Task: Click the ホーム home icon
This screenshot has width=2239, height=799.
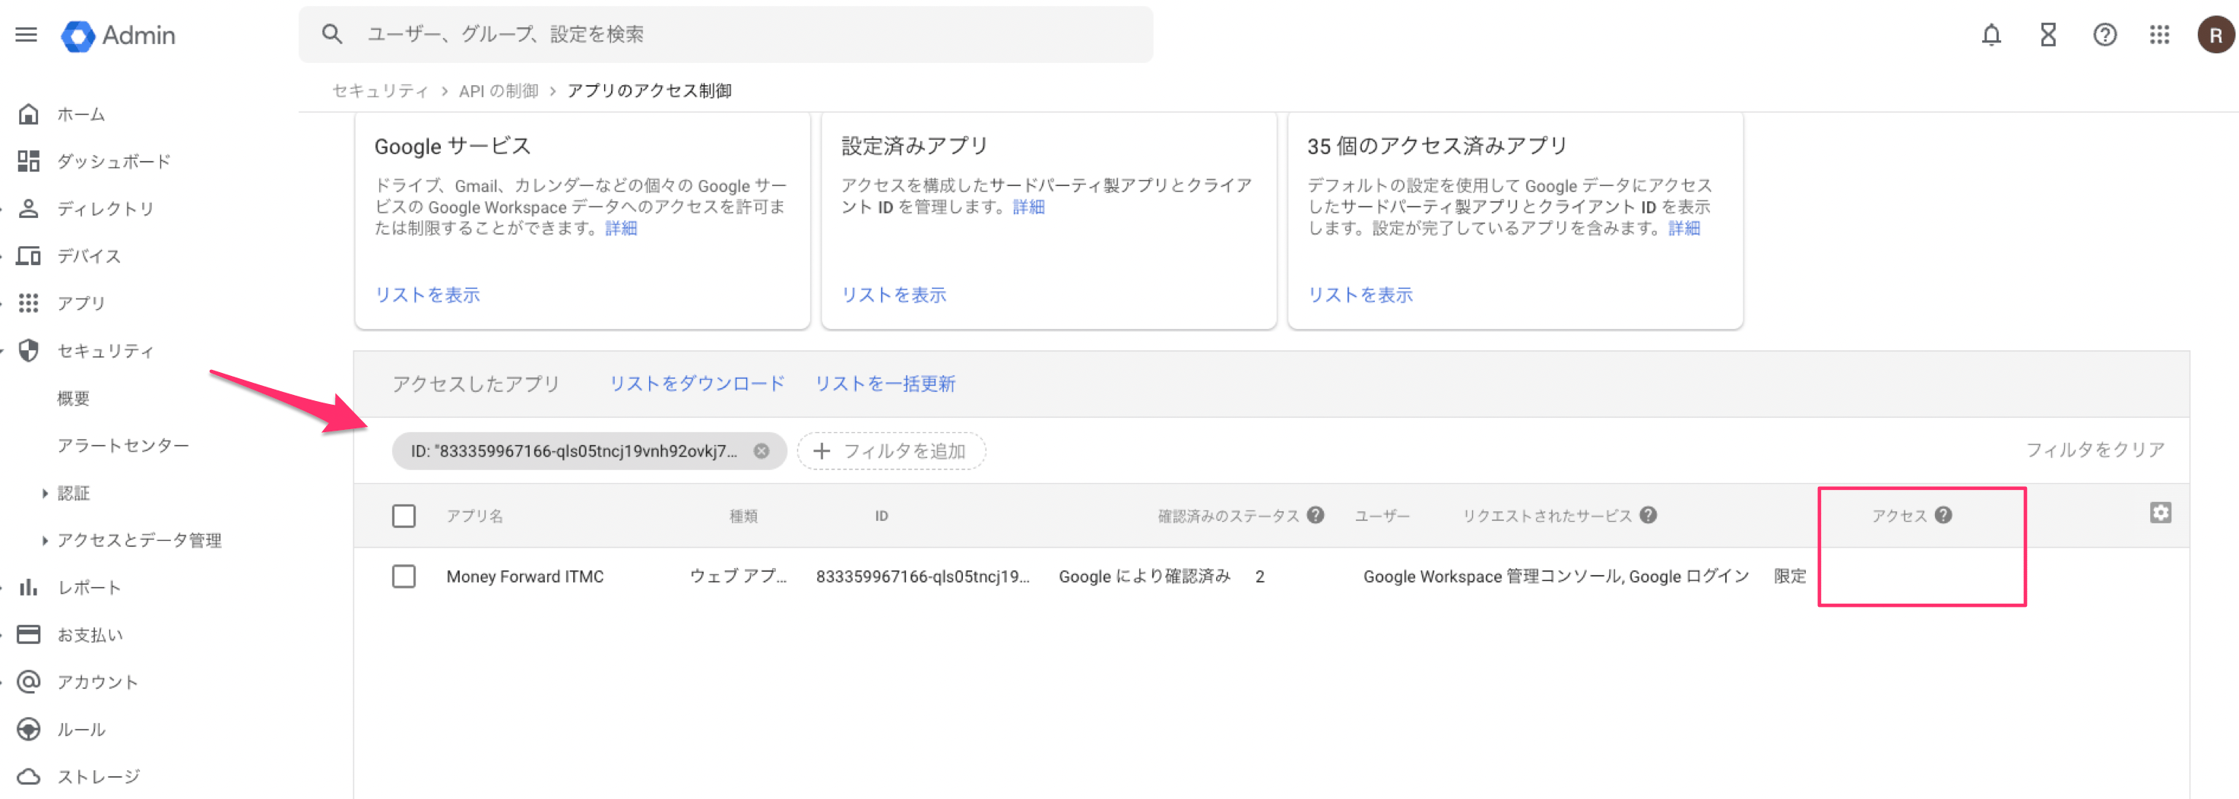Action: pyautogui.click(x=29, y=114)
